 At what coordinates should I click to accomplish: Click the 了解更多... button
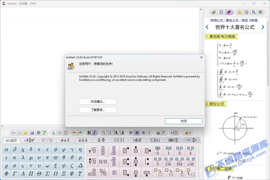coord(98,110)
